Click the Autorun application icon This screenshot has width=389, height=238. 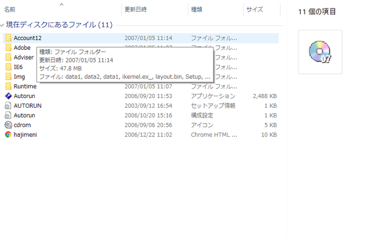(8, 96)
